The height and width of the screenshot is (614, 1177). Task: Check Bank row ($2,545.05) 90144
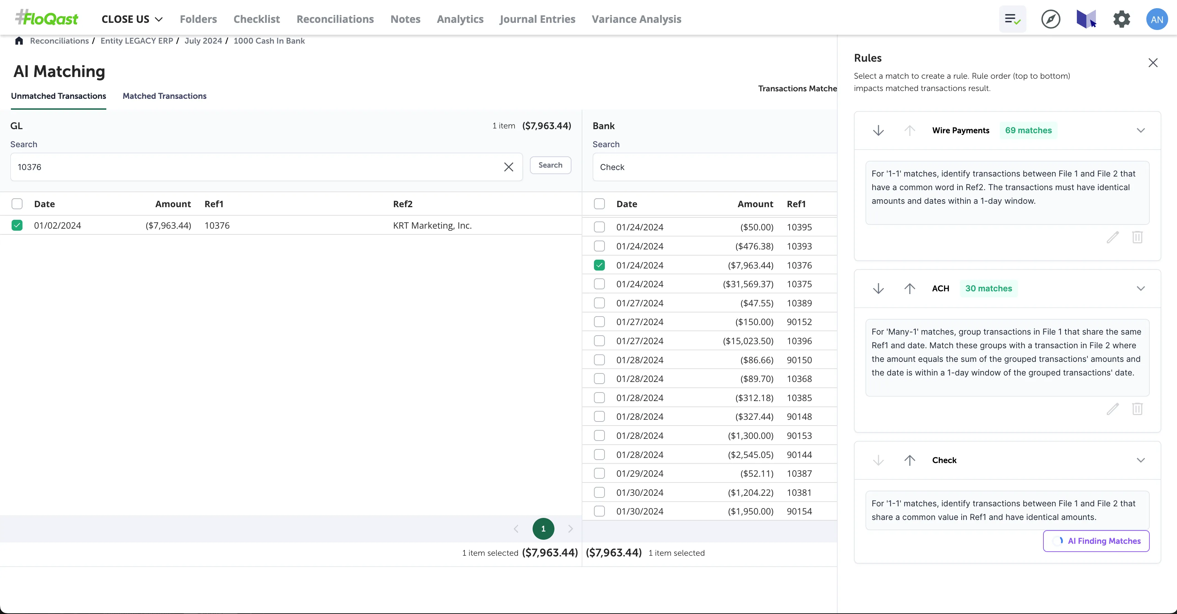click(x=599, y=455)
